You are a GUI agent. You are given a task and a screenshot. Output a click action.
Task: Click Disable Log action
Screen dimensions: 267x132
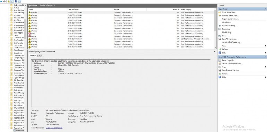[226, 32]
